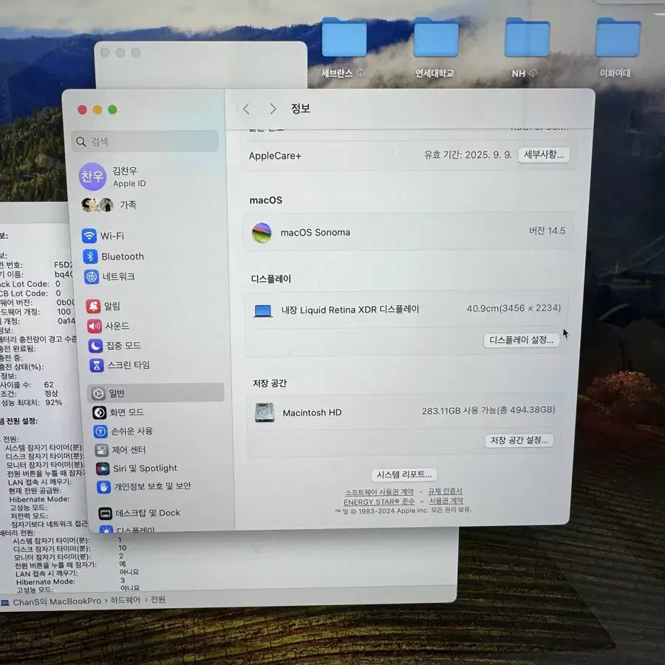The image size is (665, 665).
Task: Open the 규제 인증서 link
Action: click(445, 491)
